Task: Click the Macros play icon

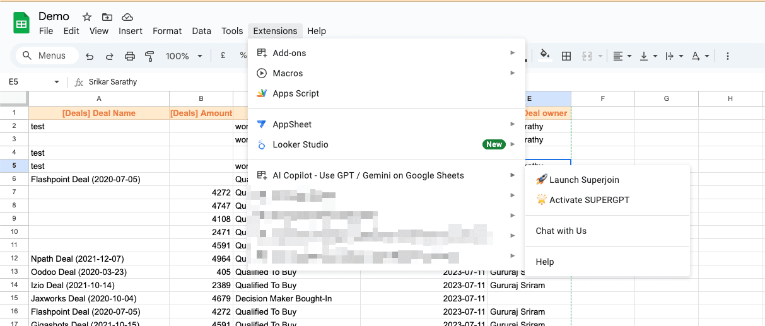Action: pyautogui.click(x=262, y=73)
